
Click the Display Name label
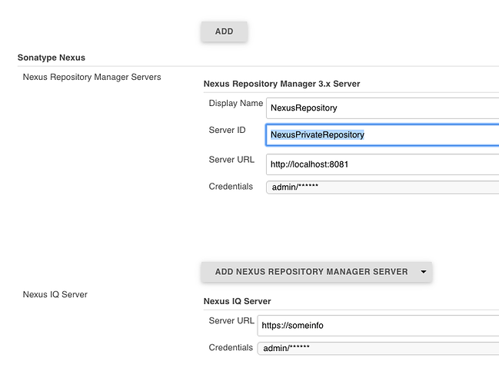[x=236, y=104]
